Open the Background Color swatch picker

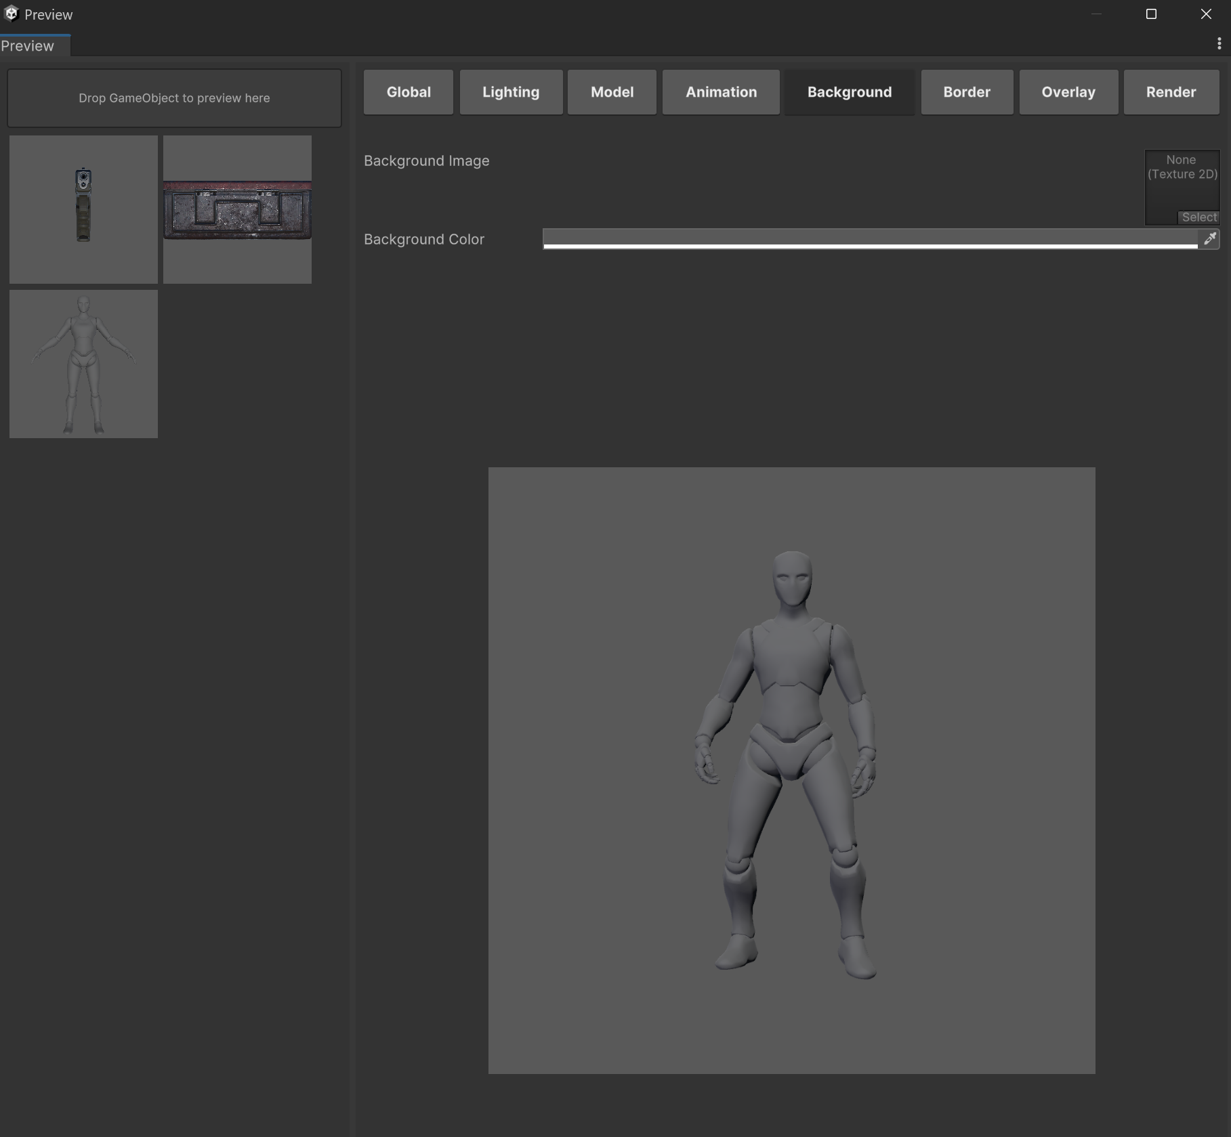(x=870, y=238)
